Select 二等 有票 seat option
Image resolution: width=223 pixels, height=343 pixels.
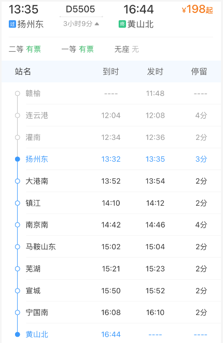click(25, 49)
